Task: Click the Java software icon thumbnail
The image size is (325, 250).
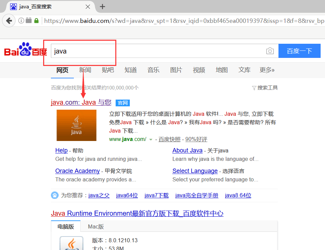Action: (x=71, y=243)
